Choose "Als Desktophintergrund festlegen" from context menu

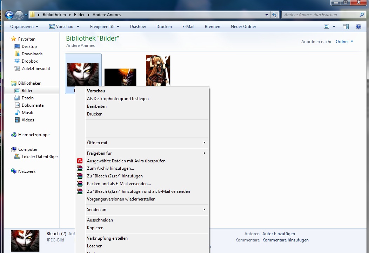click(x=118, y=98)
